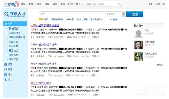
Task: Expand more hot keywords via << 更多
Action: coord(113,19)
